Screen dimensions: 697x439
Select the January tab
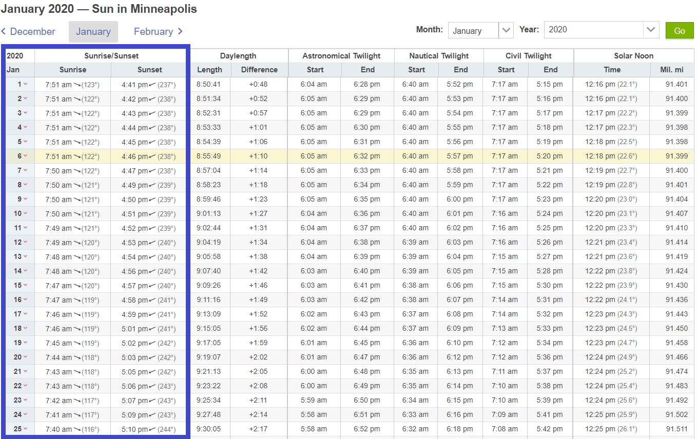coord(93,31)
